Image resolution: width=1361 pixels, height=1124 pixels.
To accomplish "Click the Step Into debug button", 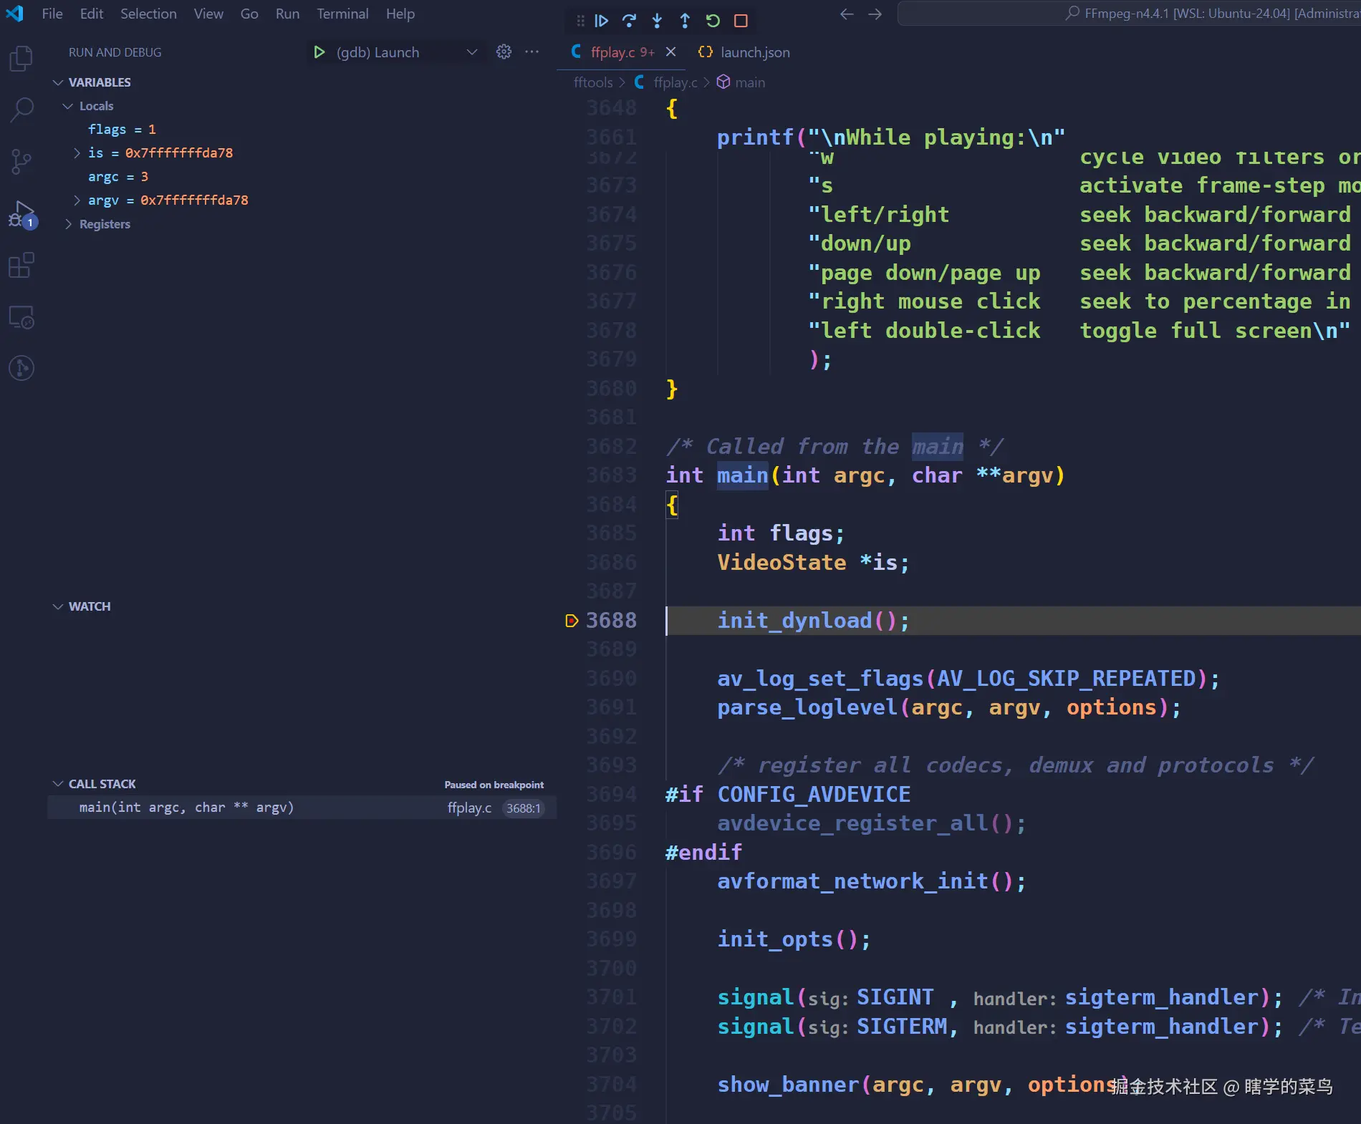I will point(657,21).
